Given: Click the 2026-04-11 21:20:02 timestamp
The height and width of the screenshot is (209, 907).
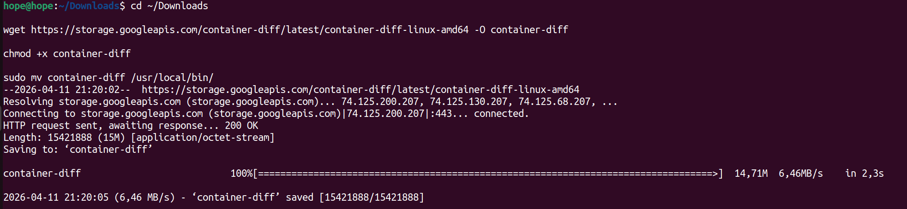Looking at the screenshot, I should [67, 90].
